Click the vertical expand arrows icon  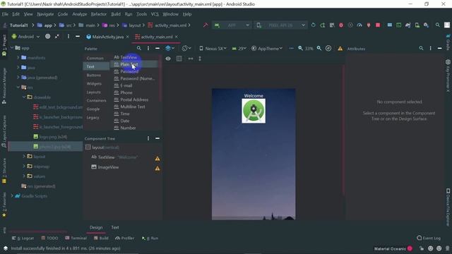tap(200, 59)
